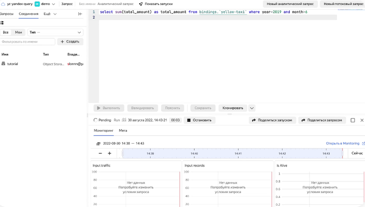
Task: Switch to the Соединения tab
Action: coord(28,14)
